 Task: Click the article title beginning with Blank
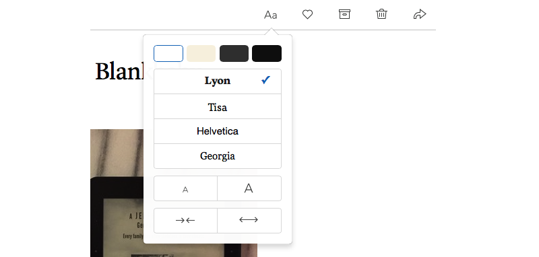(x=119, y=71)
